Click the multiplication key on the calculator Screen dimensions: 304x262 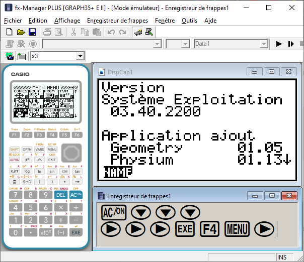click(61, 207)
